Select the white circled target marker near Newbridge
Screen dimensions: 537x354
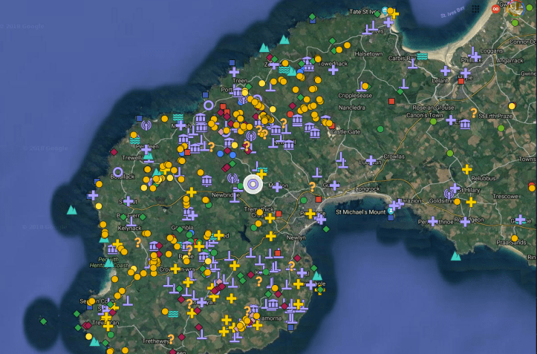pyautogui.click(x=253, y=183)
